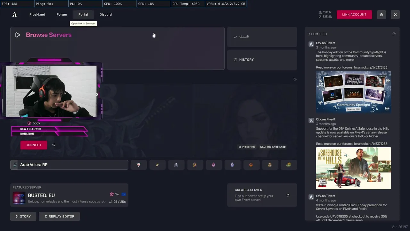410x231 pixels.
Task: Select the fifth server icon in the server row
Action: (213, 165)
